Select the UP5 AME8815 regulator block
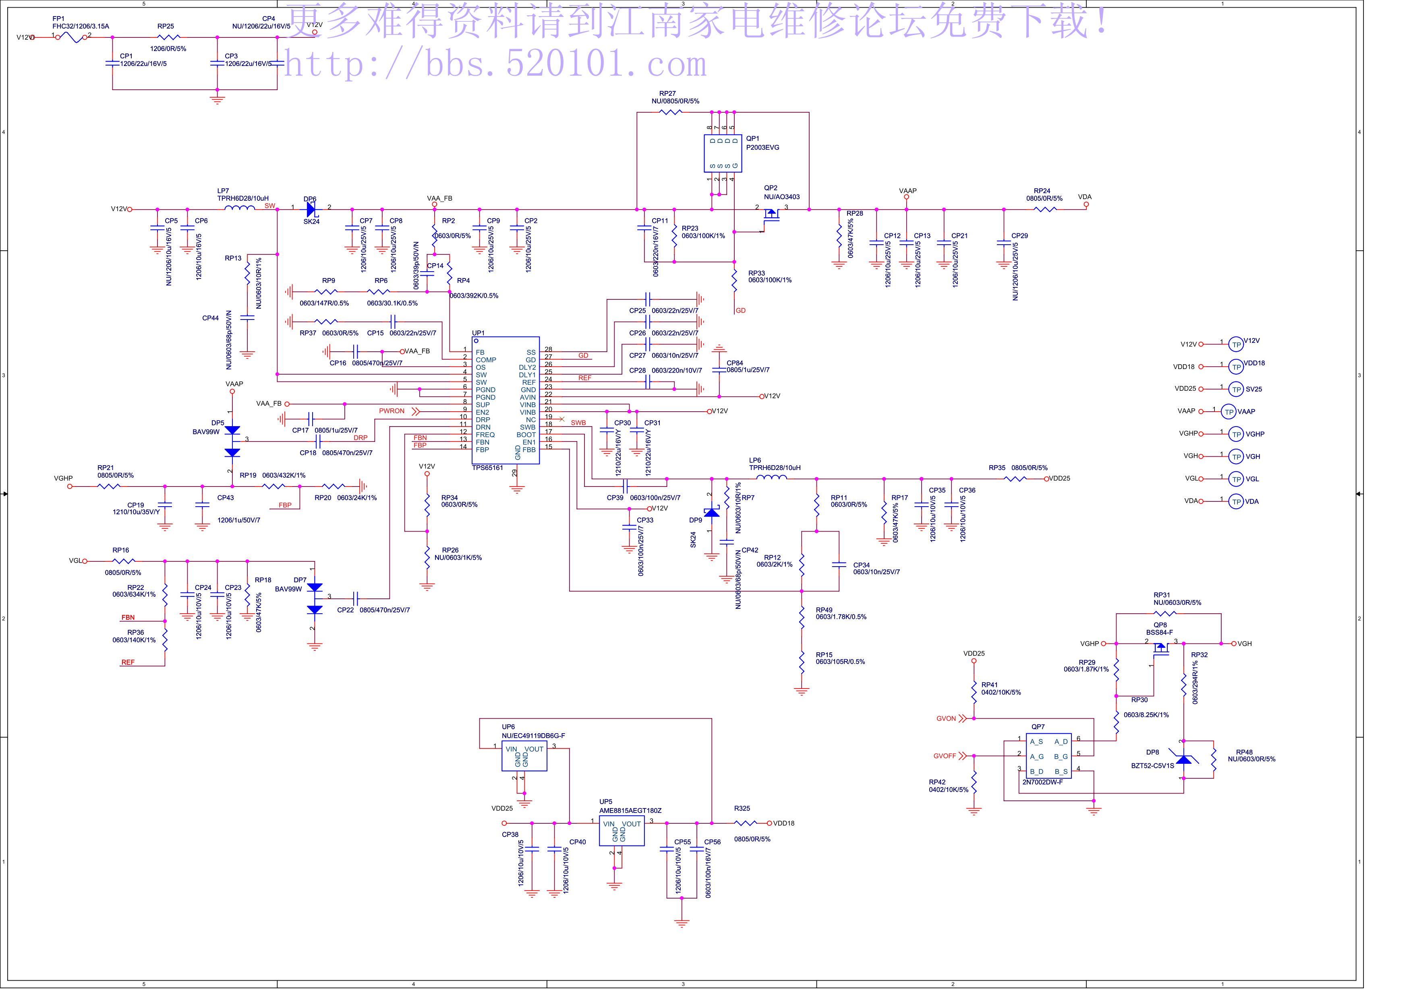Screen dimensions: 1413x998 [622, 831]
